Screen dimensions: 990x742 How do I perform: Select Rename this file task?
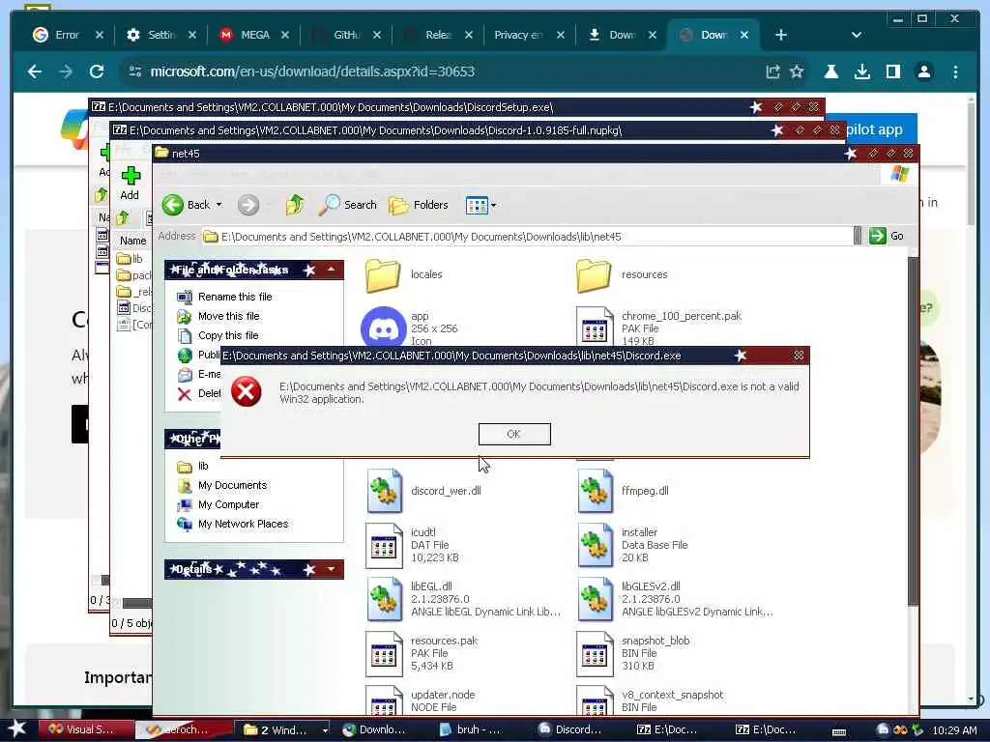pos(235,297)
